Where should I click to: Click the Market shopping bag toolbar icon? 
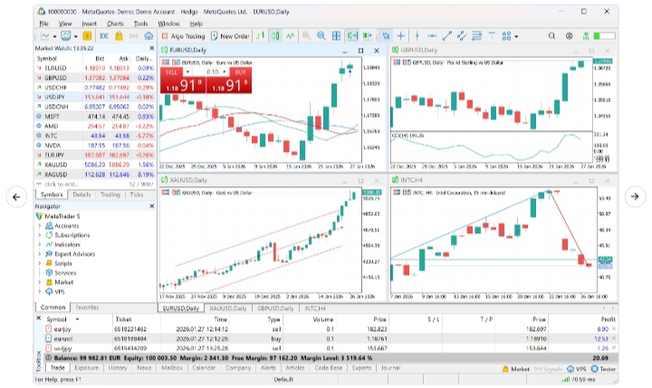point(119,36)
